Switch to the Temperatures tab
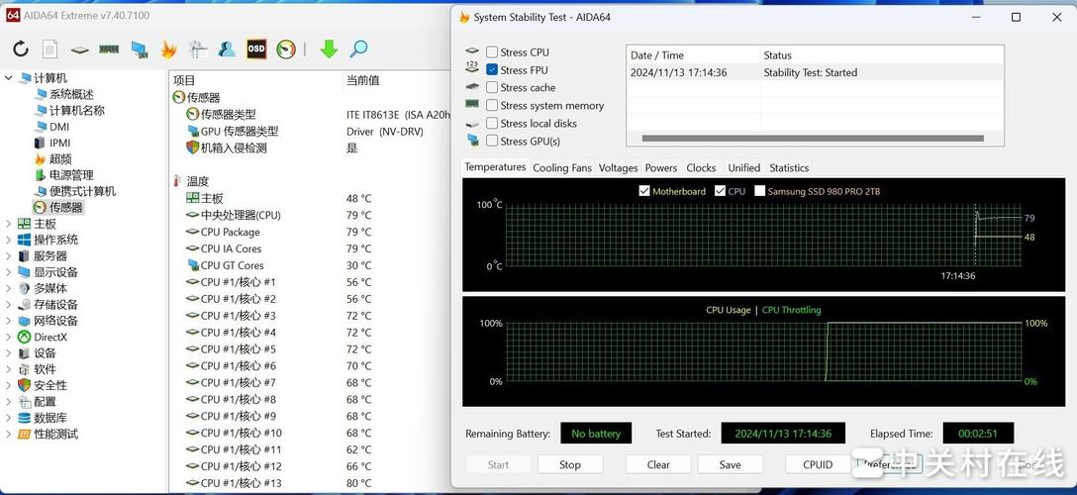Viewport: 1077px width, 495px height. click(495, 167)
